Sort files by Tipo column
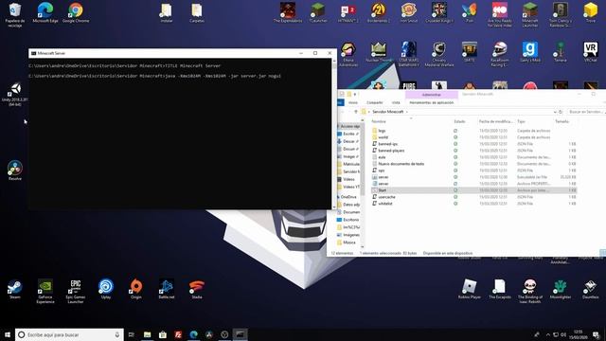 tap(534, 121)
